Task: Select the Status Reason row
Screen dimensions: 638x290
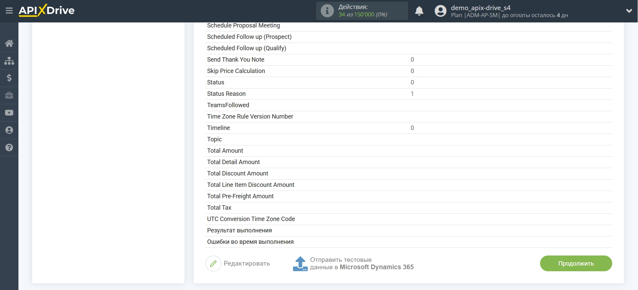Action: (x=409, y=94)
